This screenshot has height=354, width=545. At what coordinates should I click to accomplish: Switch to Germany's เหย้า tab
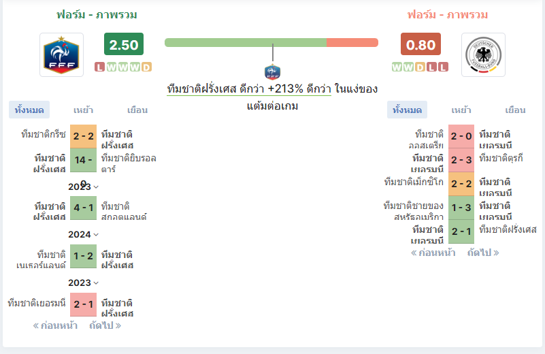(x=461, y=110)
